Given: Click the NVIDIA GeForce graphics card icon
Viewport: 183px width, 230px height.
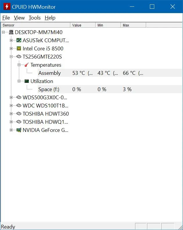Looking at the screenshot, I should [19, 130].
